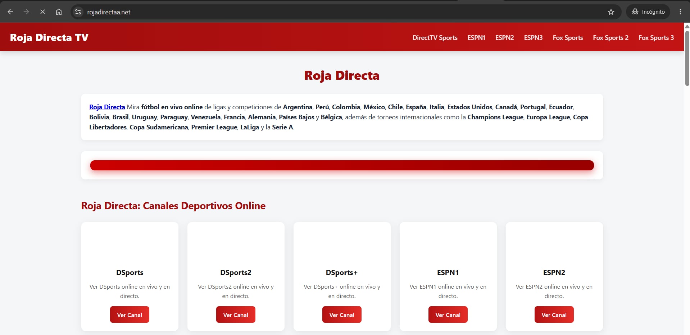Open Fox Sports 3 in navigation

coord(656,37)
